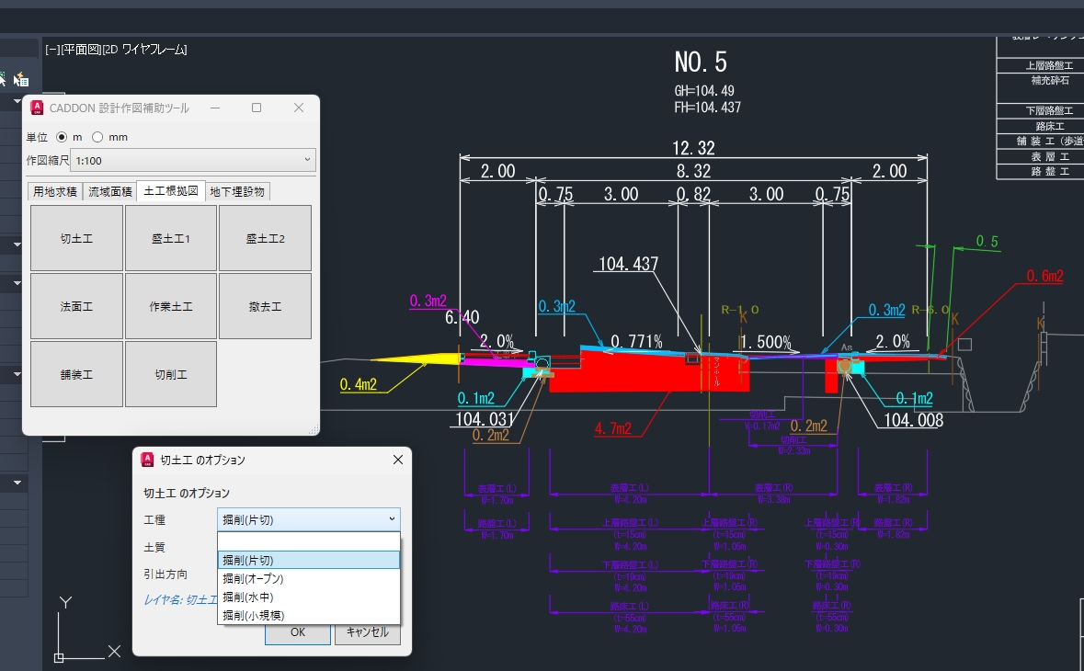Select the mm unit radio button
1084x671 pixels.
97,137
